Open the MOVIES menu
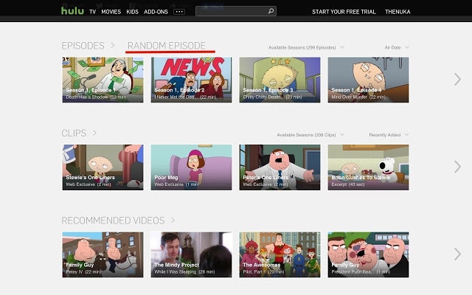This screenshot has width=472, height=295. [111, 12]
